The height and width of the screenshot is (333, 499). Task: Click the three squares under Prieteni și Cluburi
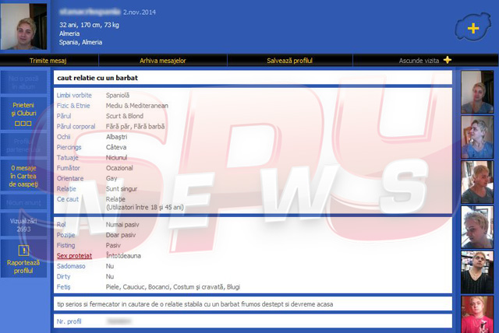(x=23, y=123)
